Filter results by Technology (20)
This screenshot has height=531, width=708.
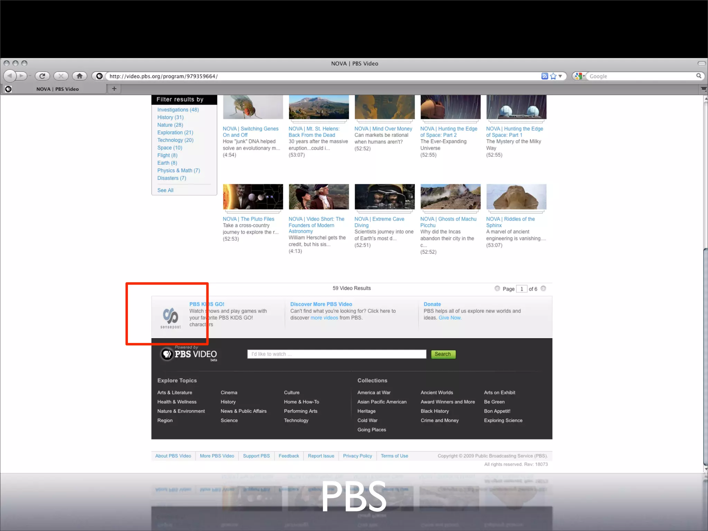[x=175, y=140]
